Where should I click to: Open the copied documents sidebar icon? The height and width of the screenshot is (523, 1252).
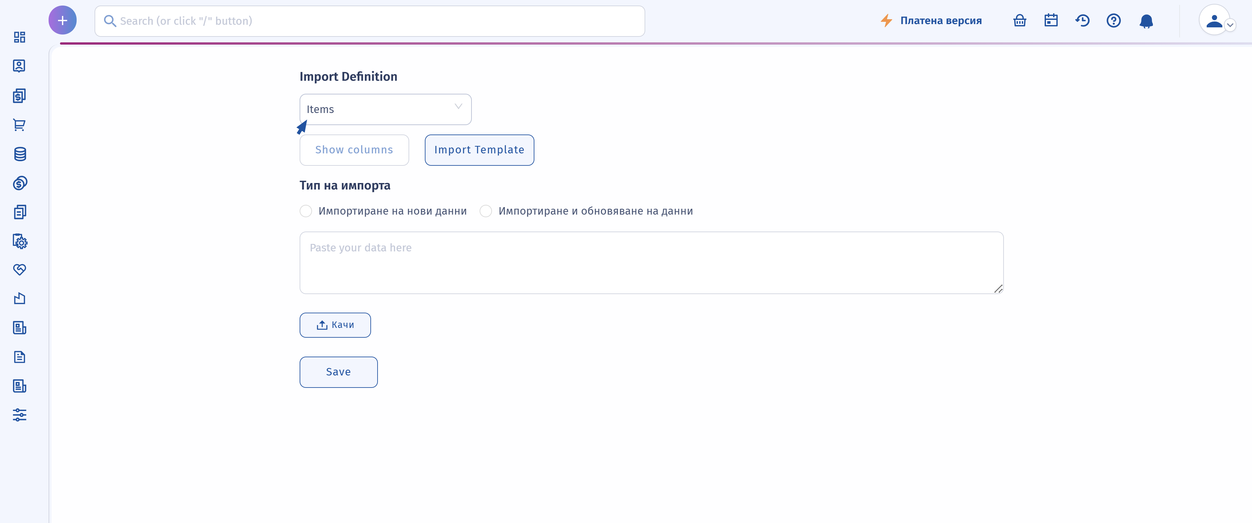20,212
